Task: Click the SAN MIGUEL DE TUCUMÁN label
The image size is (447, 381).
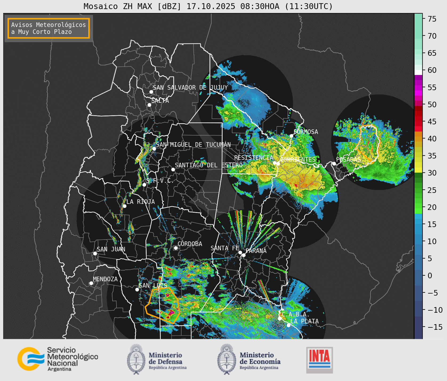Action: [x=193, y=145]
